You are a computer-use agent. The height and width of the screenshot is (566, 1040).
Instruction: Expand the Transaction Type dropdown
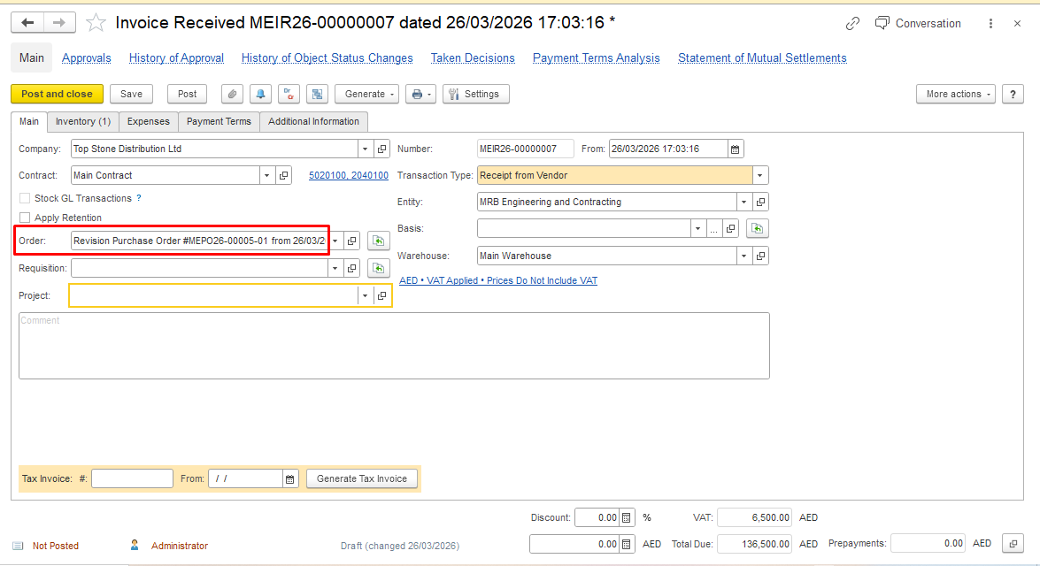[760, 175]
